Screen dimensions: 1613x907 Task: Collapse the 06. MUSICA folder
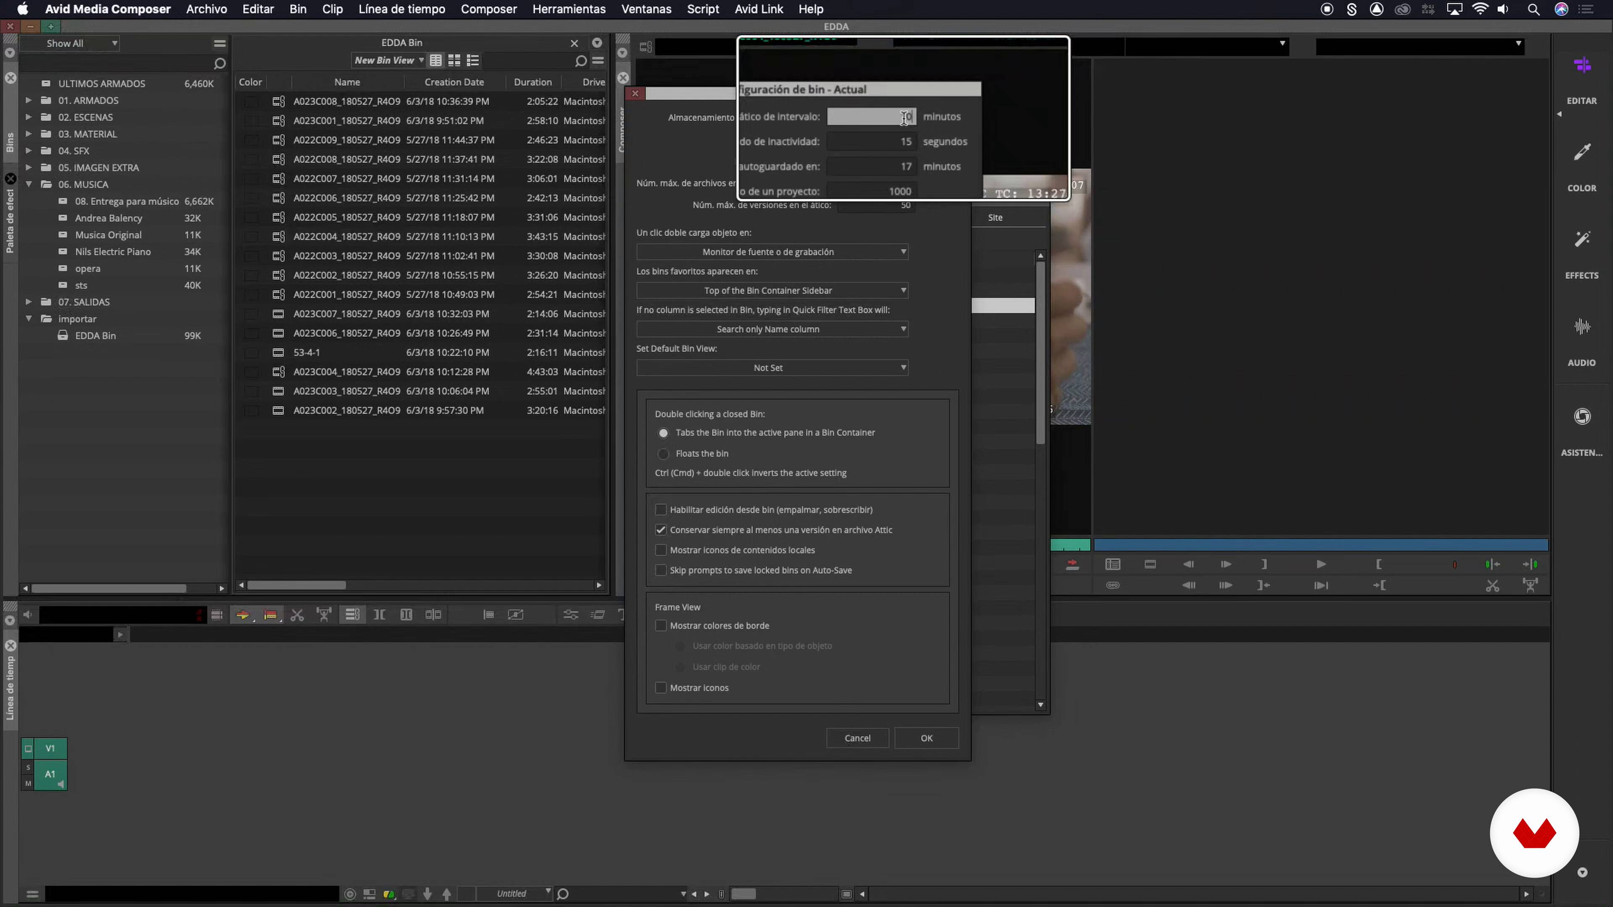28,185
